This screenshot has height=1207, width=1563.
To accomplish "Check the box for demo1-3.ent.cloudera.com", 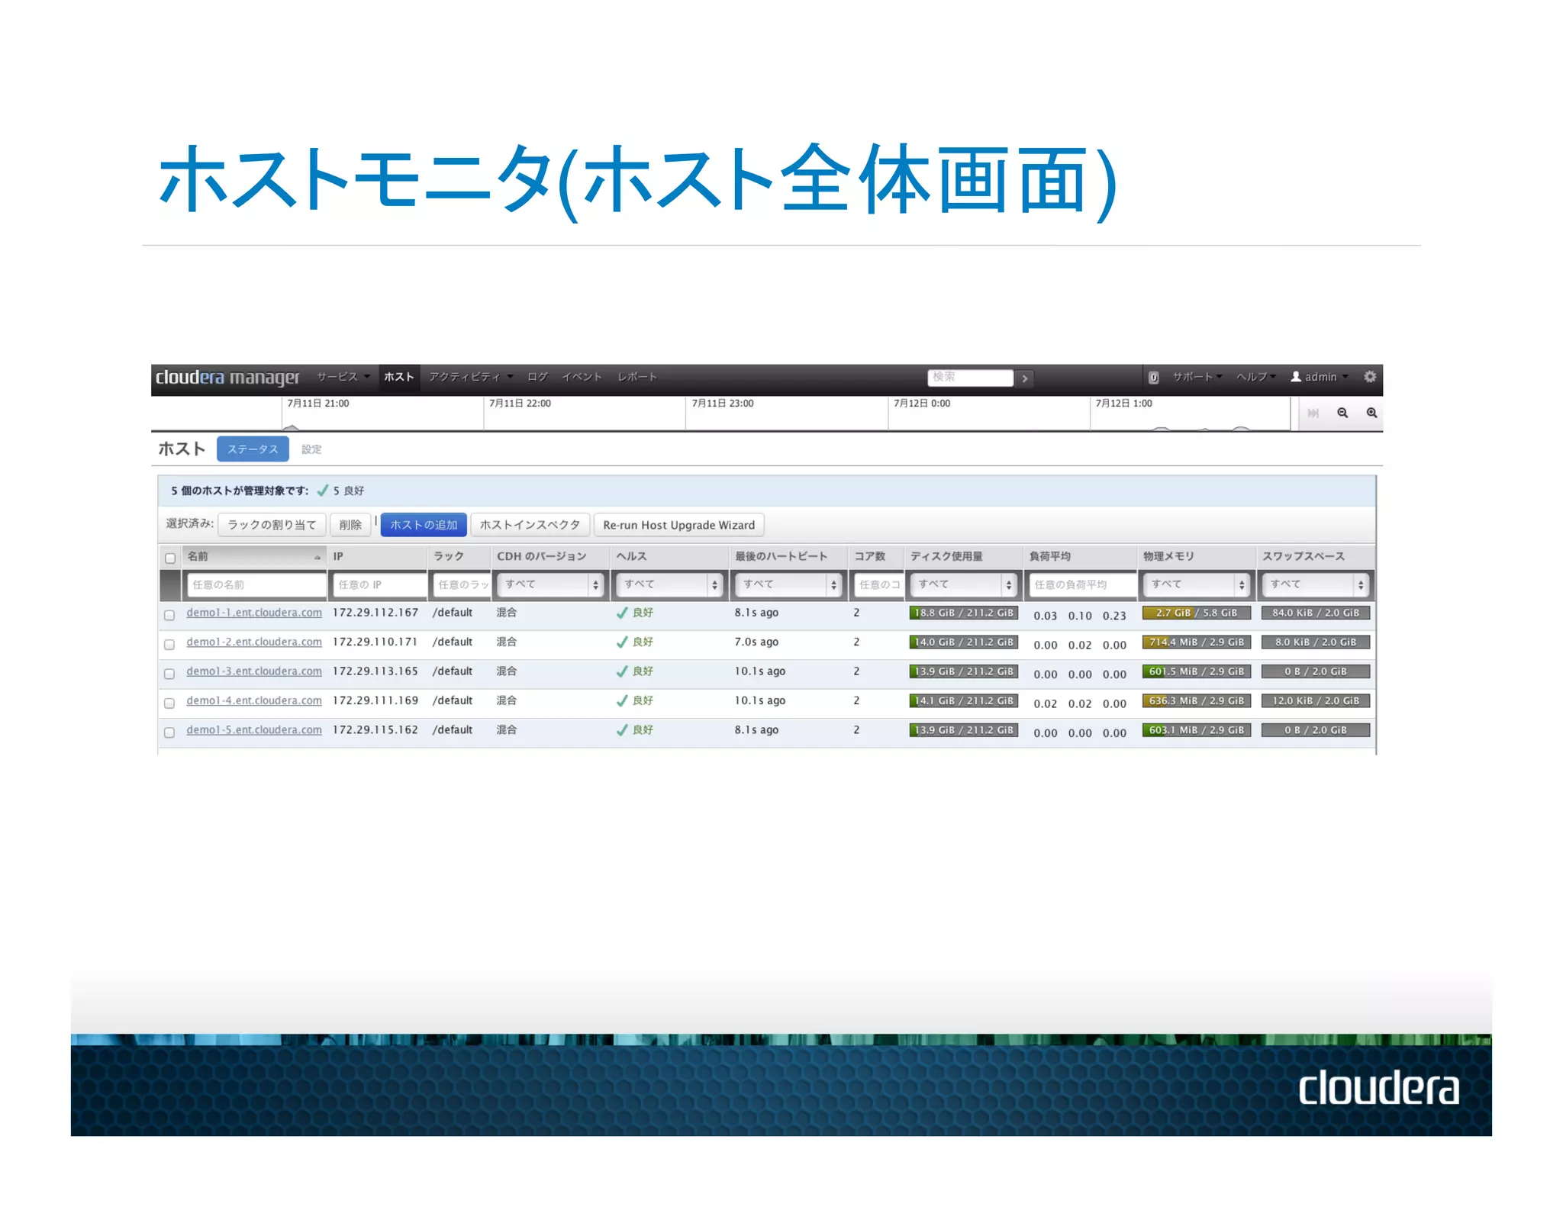I will (x=169, y=674).
